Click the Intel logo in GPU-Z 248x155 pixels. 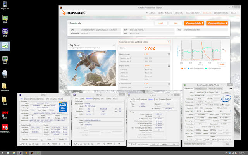tap(226, 98)
